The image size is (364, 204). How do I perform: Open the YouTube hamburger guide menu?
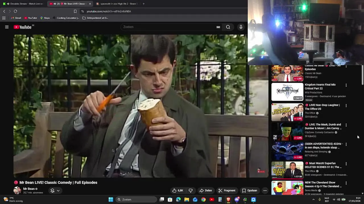click(7, 27)
